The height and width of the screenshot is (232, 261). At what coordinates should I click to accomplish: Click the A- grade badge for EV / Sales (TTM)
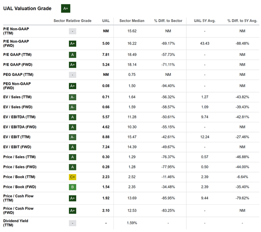tap(73, 97)
